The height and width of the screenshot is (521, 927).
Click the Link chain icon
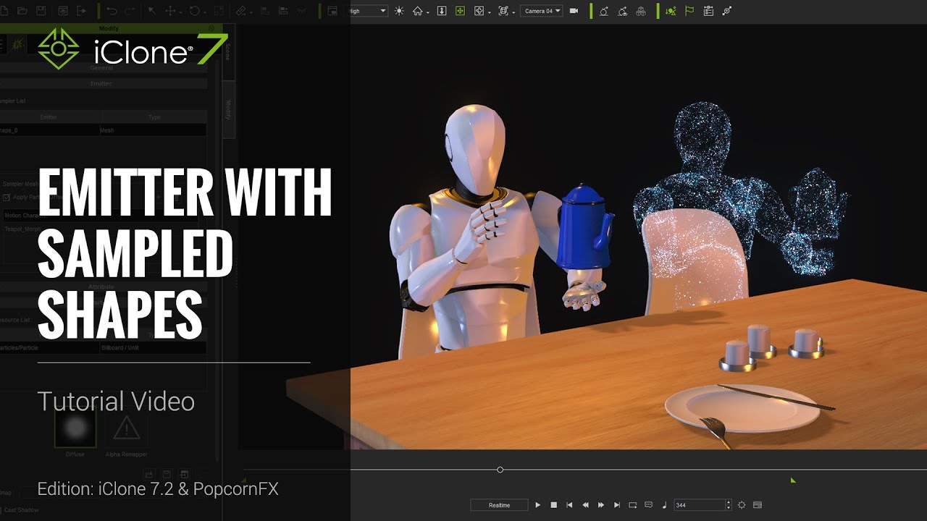pyautogui.click(x=243, y=11)
